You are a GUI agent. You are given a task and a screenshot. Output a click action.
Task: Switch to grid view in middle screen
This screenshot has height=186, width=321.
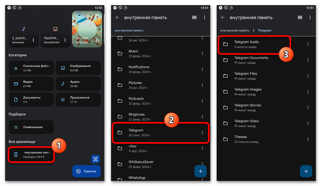pos(194,18)
